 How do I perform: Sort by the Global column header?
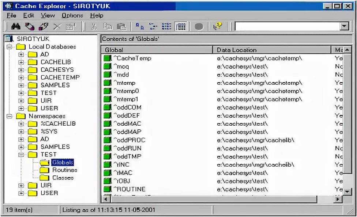[157, 50]
